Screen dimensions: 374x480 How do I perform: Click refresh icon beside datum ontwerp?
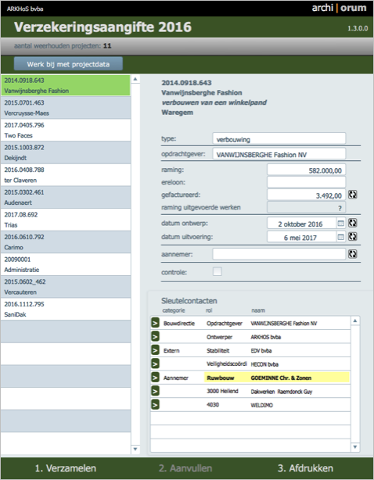coord(353,223)
